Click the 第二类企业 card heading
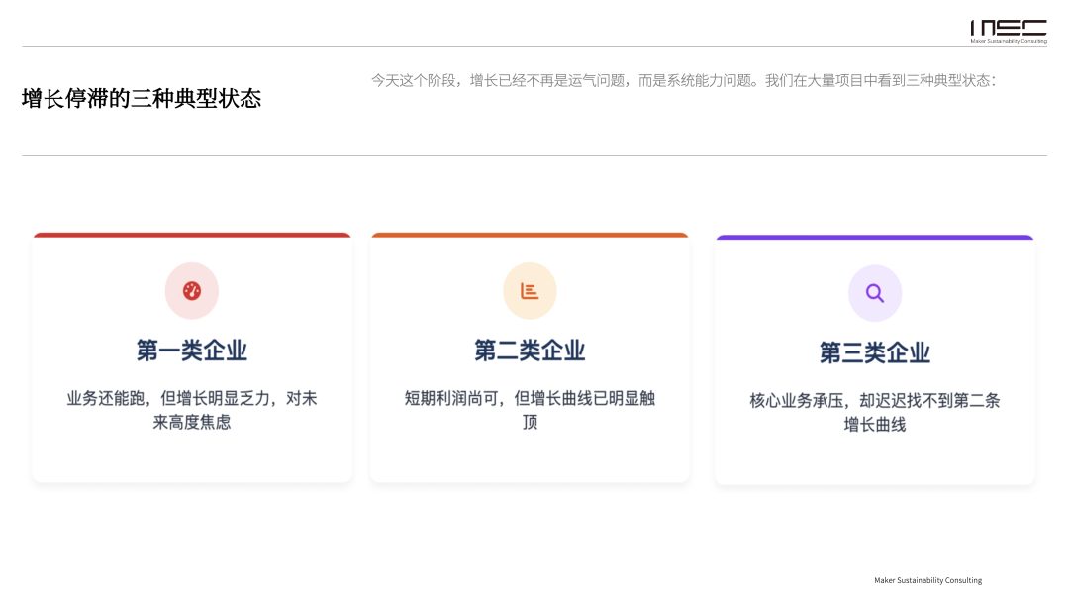This screenshot has width=1069, height=601. [530, 351]
